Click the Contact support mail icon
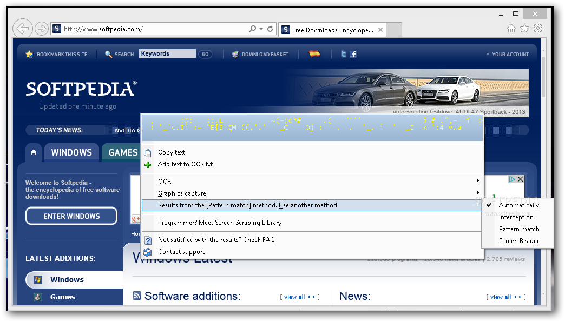565x322 pixels. pyautogui.click(x=148, y=252)
